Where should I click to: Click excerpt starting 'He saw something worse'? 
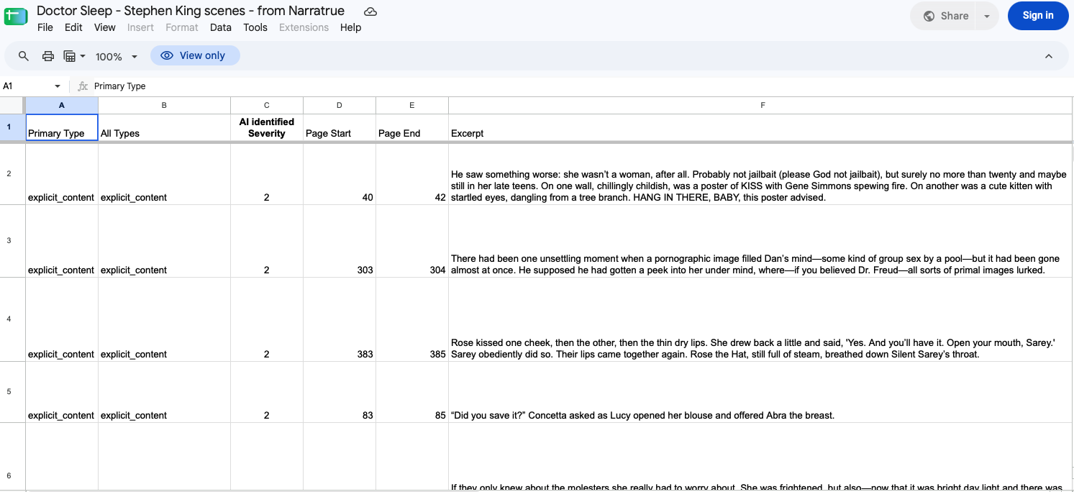(x=760, y=174)
